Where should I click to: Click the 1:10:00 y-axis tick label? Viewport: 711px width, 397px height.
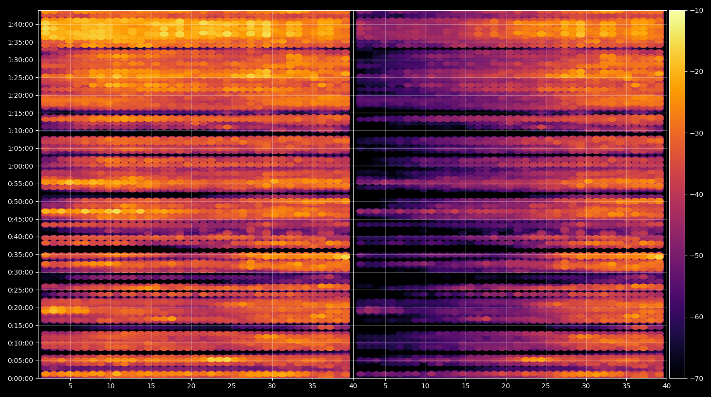click(20, 131)
